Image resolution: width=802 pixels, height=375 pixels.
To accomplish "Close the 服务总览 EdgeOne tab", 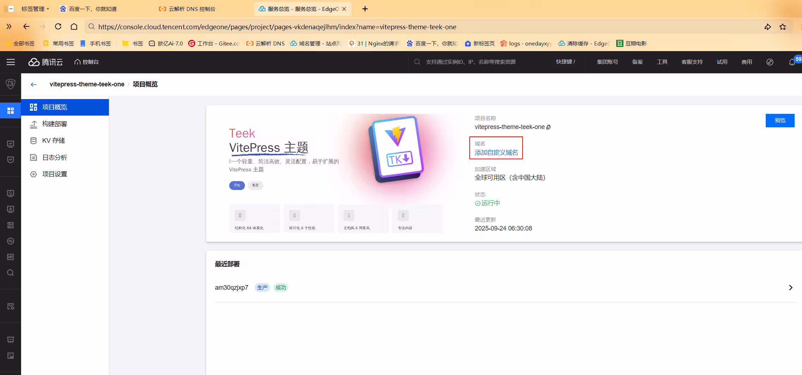I will pos(344,9).
